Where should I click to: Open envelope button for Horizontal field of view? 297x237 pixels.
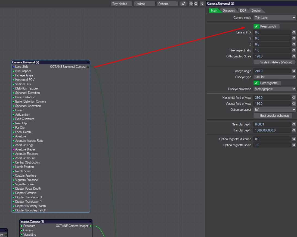tap(294, 98)
